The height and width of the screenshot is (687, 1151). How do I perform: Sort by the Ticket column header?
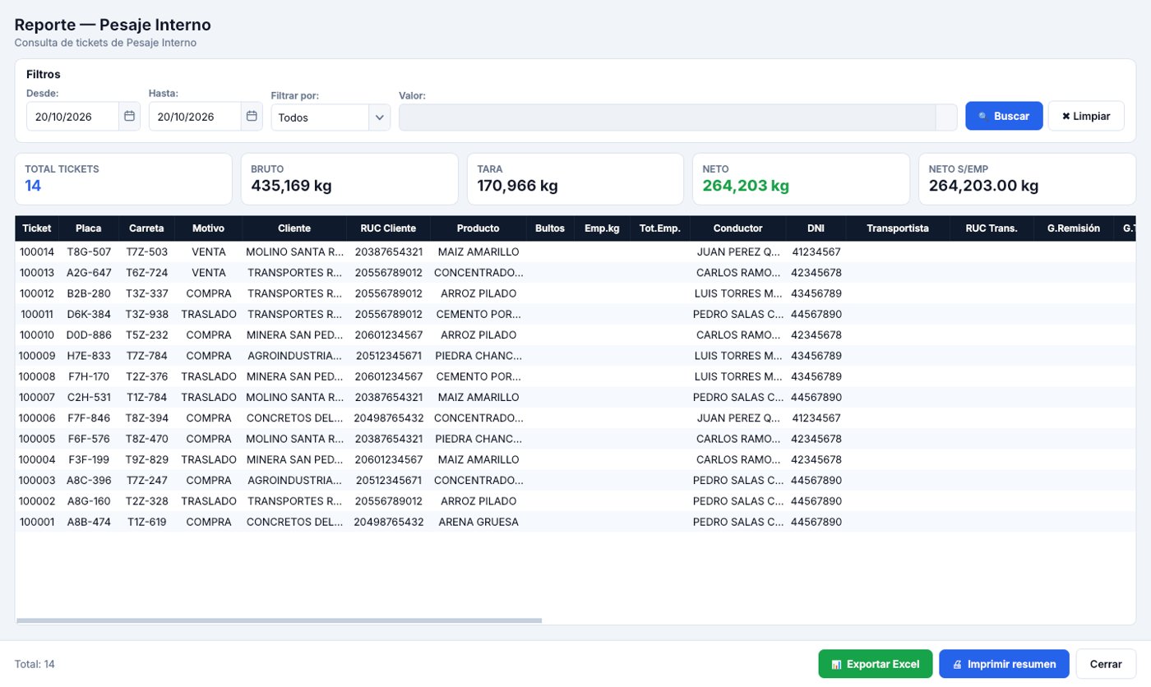[37, 228]
